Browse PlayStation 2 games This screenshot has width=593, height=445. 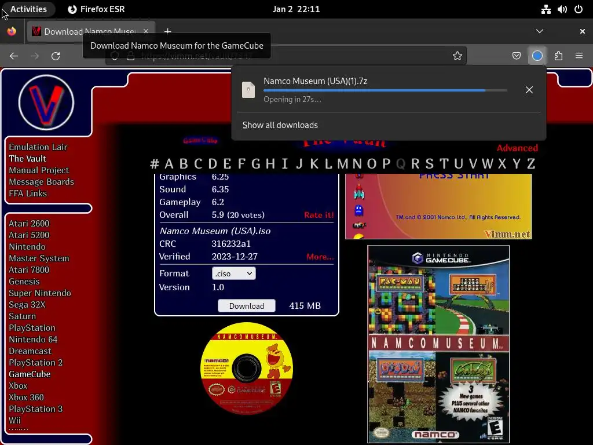click(x=35, y=363)
